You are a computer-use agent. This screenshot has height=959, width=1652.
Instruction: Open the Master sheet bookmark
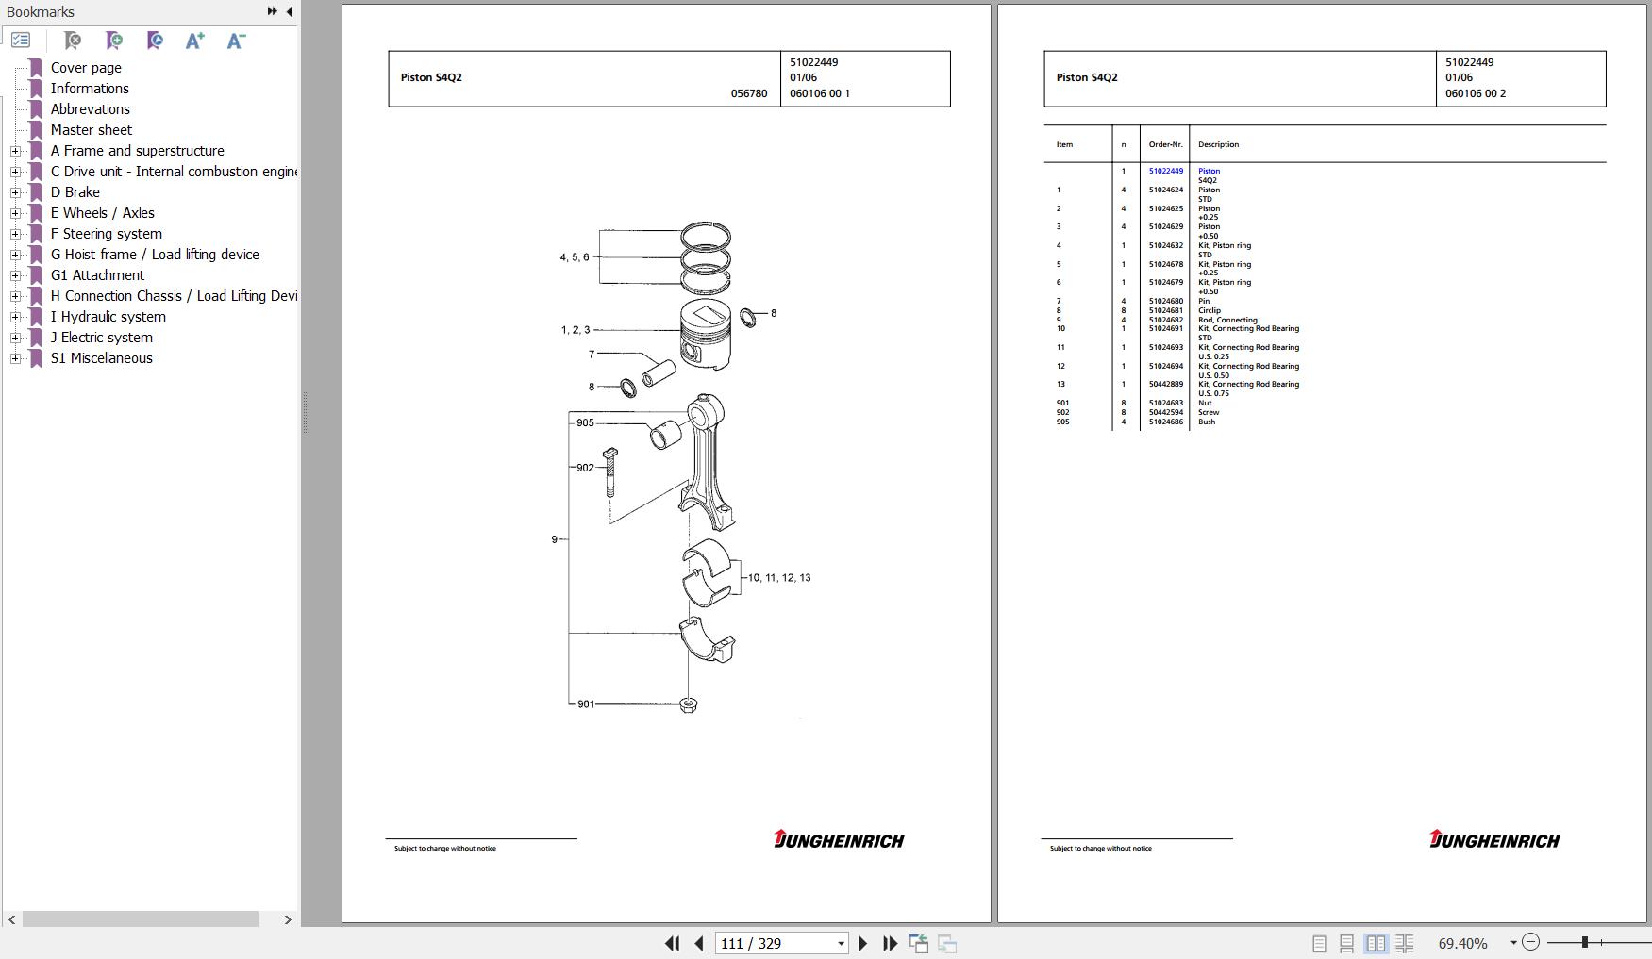[x=92, y=130]
